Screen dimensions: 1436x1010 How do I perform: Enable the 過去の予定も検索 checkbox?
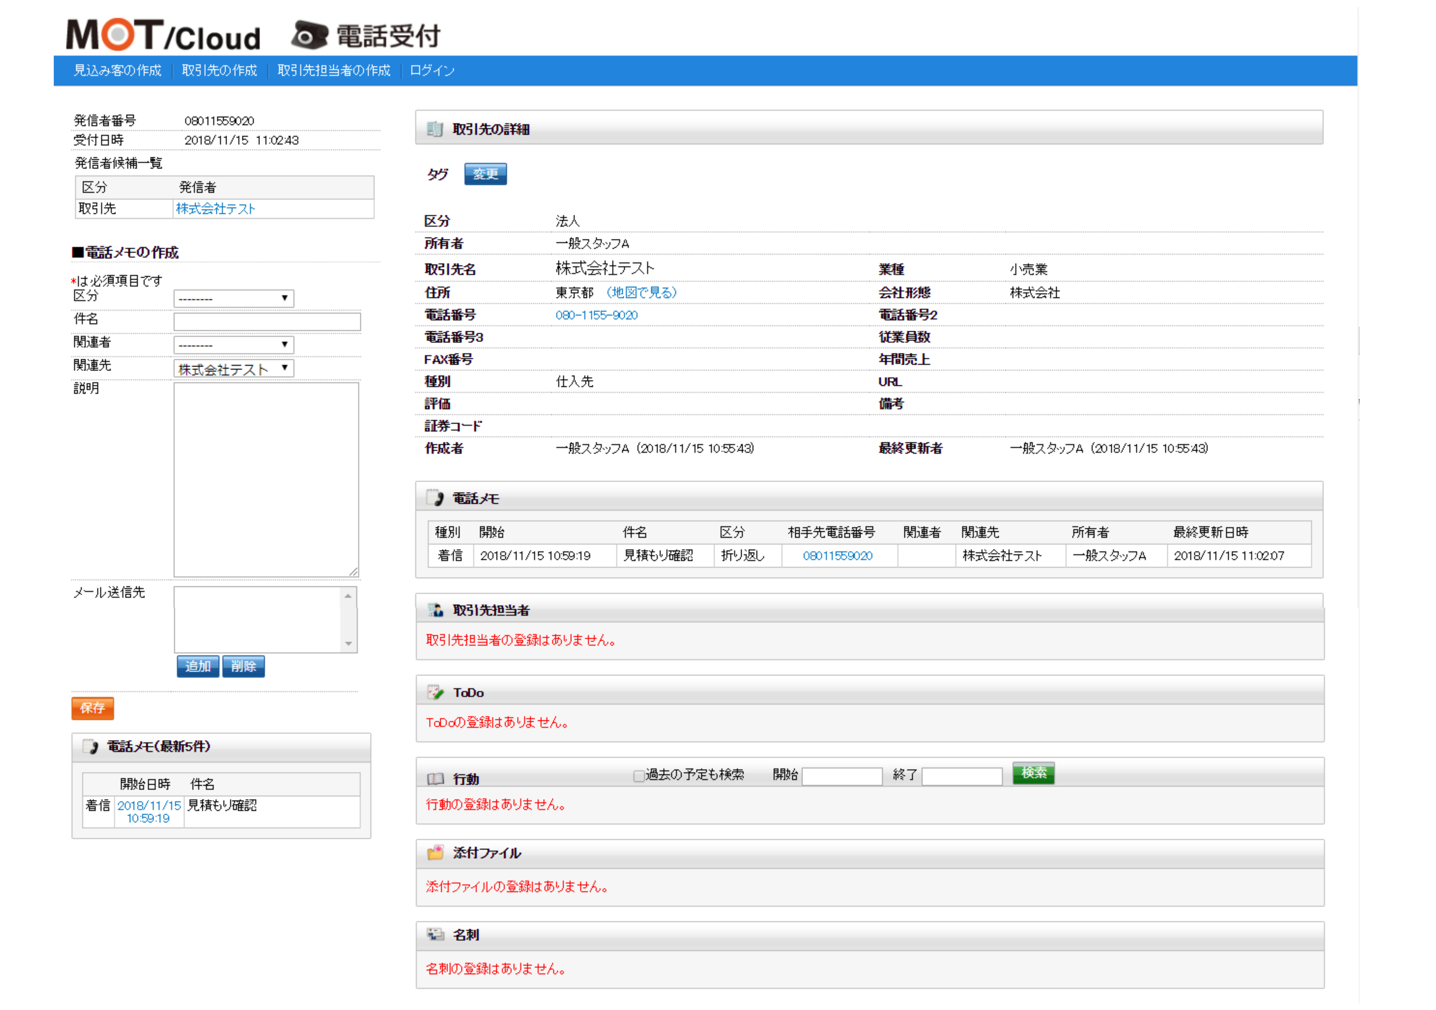639,776
